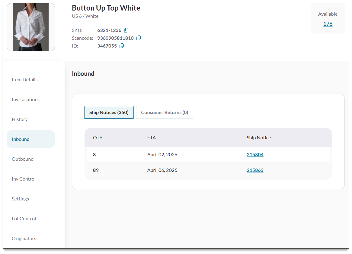Click the Button Up Top product thumbnail
This screenshot has height=254, width=352.
(31, 27)
